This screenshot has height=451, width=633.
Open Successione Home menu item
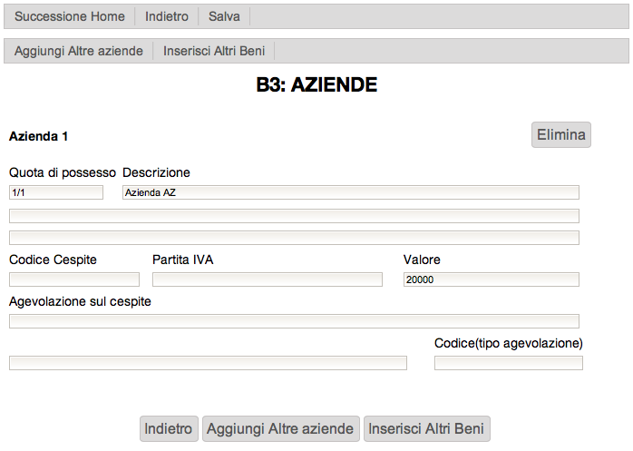click(70, 16)
